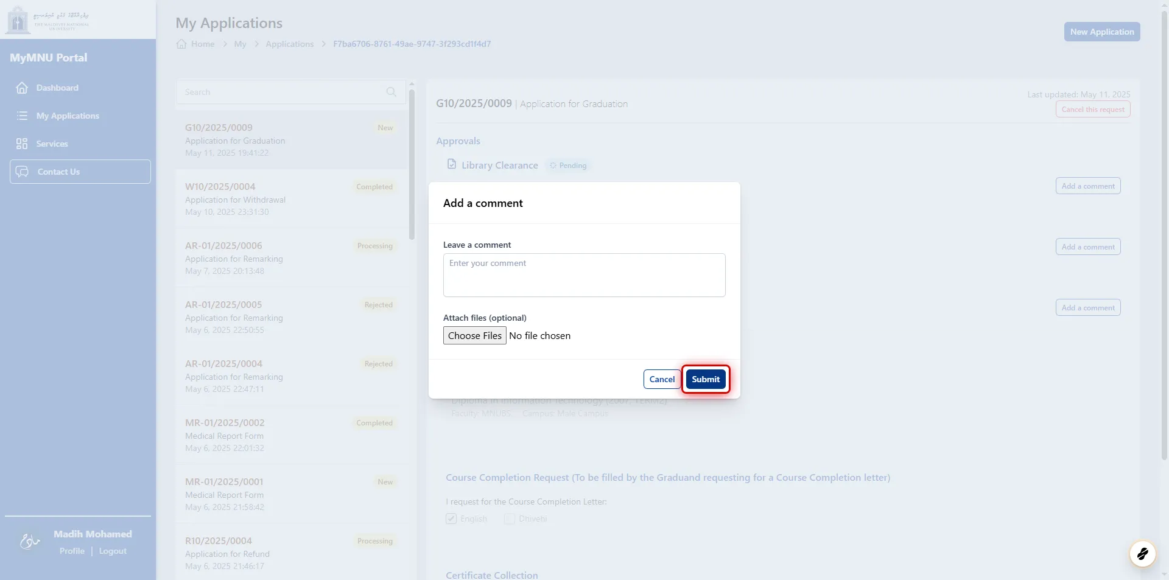Select the AR-01/2025/0005 remarking application

tap(291, 317)
